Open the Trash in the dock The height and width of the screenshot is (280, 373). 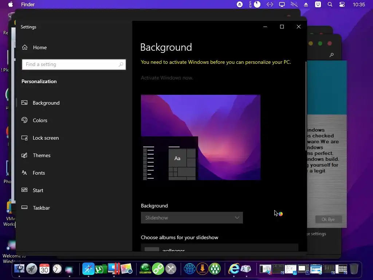[x=354, y=269]
